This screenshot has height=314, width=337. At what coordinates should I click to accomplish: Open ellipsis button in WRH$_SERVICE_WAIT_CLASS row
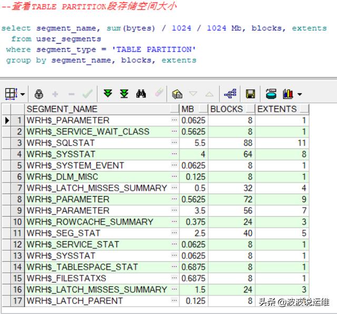click(174, 131)
